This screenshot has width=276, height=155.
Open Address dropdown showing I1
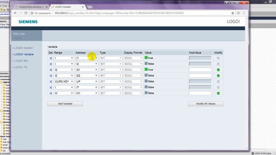87,58
